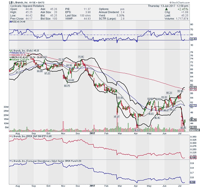Image resolution: width=200 pixels, height=188 pixels.
Task: Click the 55.98 price label
Action: click(x=180, y=91)
